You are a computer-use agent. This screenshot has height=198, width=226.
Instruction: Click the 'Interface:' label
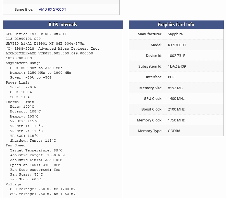tap(154, 77)
